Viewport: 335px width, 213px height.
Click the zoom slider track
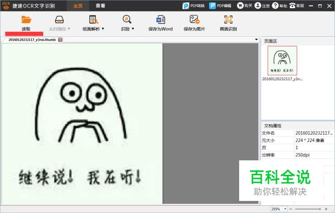[x=308, y=209]
